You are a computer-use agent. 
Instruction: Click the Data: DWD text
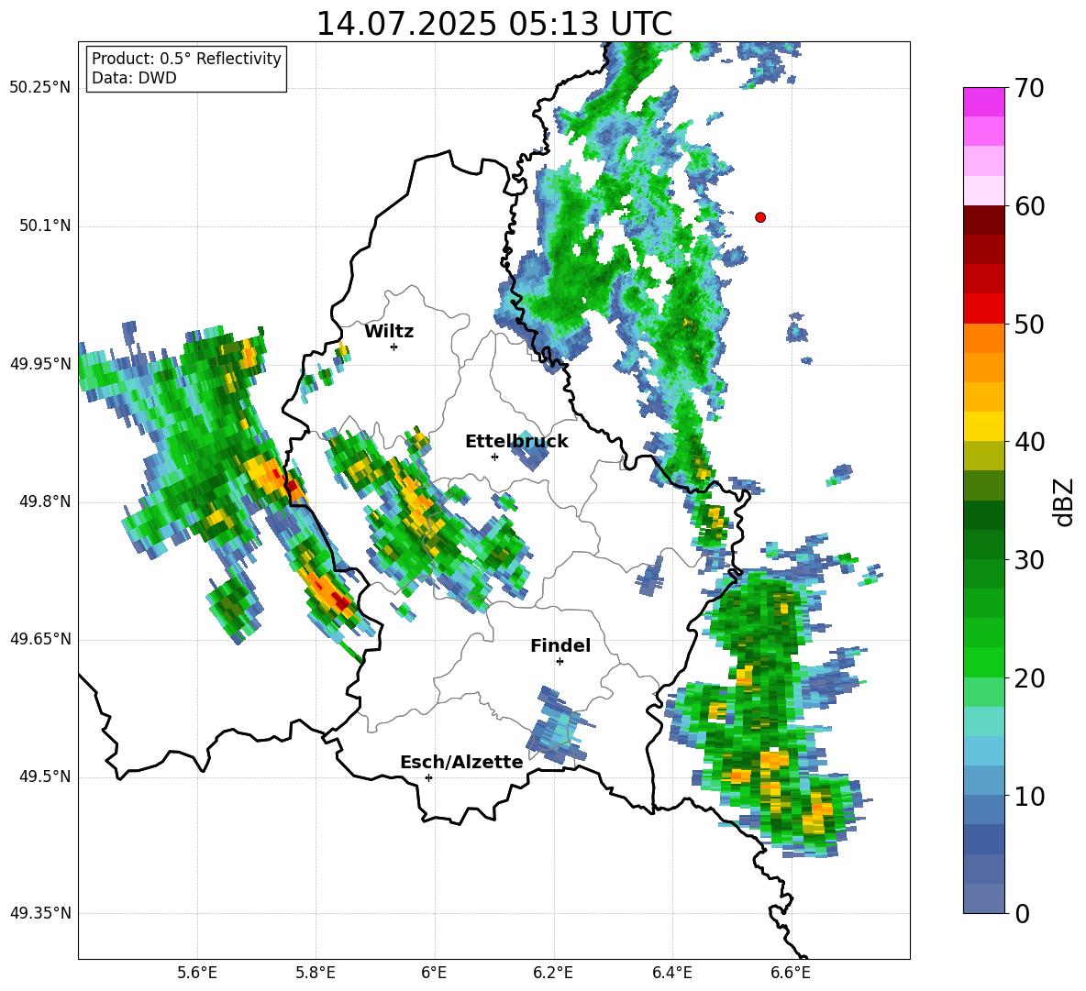point(134,78)
